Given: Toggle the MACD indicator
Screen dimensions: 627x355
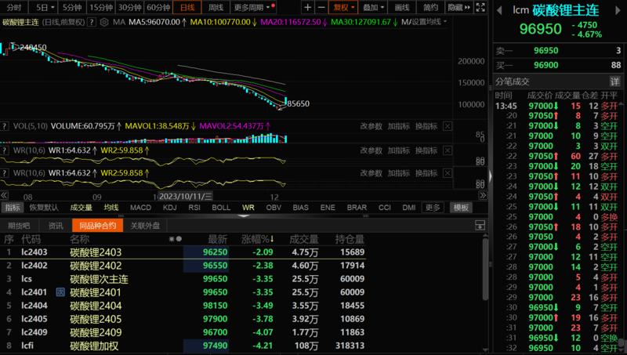Looking at the screenshot, I should [140, 208].
